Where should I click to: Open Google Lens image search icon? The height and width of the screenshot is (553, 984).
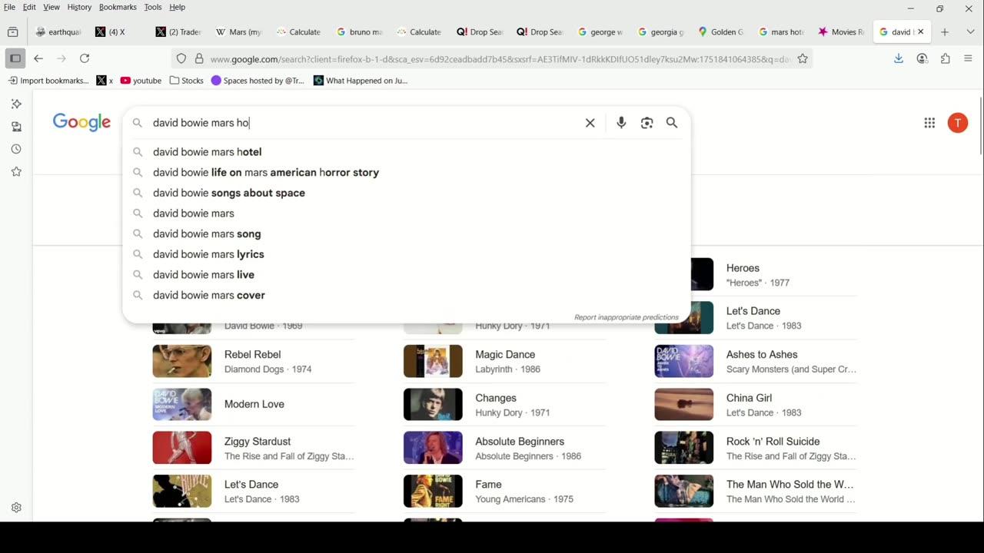(x=647, y=123)
